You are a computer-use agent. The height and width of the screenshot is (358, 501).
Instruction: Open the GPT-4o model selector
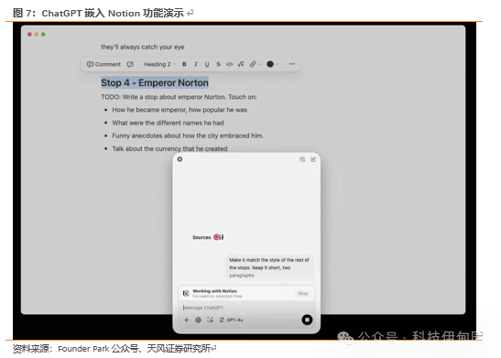click(231, 320)
